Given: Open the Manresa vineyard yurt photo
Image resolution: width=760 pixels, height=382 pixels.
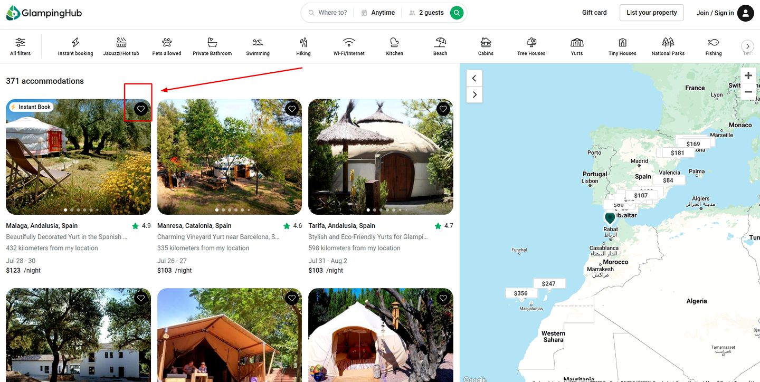Looking at the screenshot, I should 230,157.
